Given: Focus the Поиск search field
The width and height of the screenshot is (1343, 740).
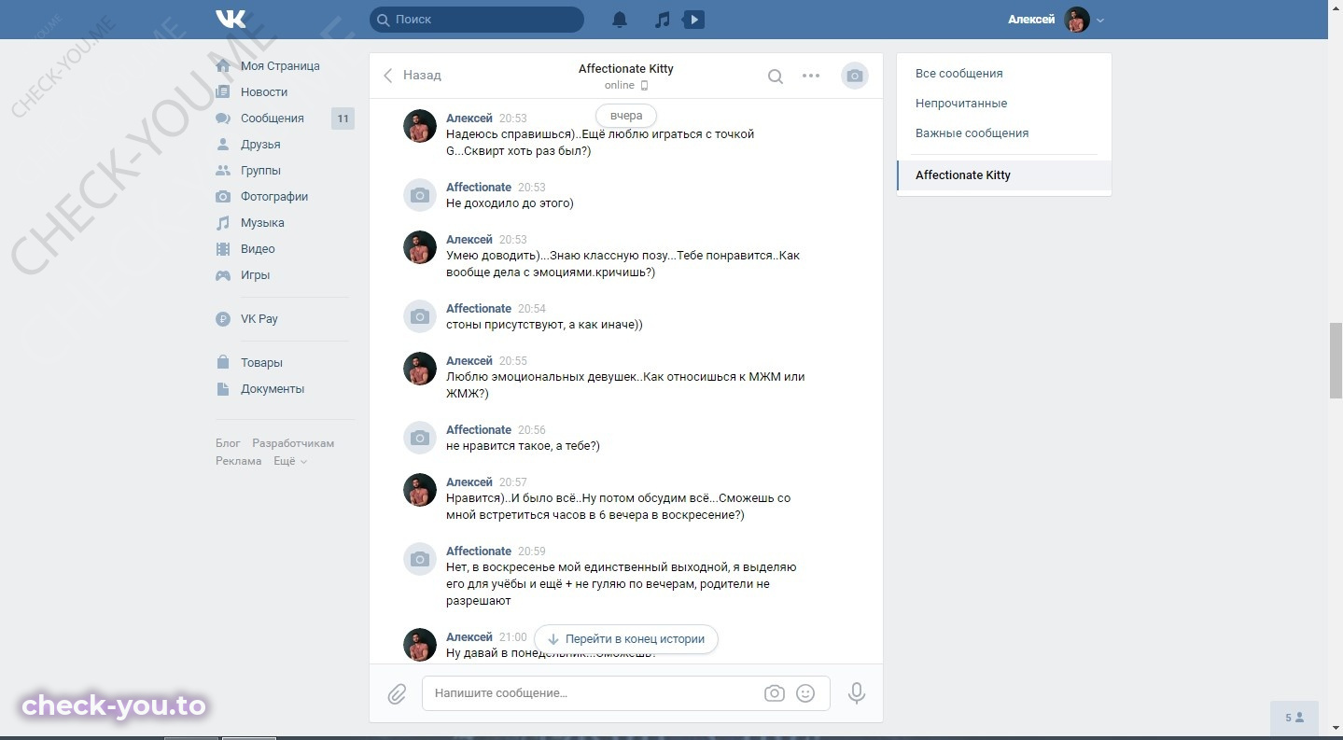Looking at the screenshot, I should pyautogui.click(x=477, y=19).
